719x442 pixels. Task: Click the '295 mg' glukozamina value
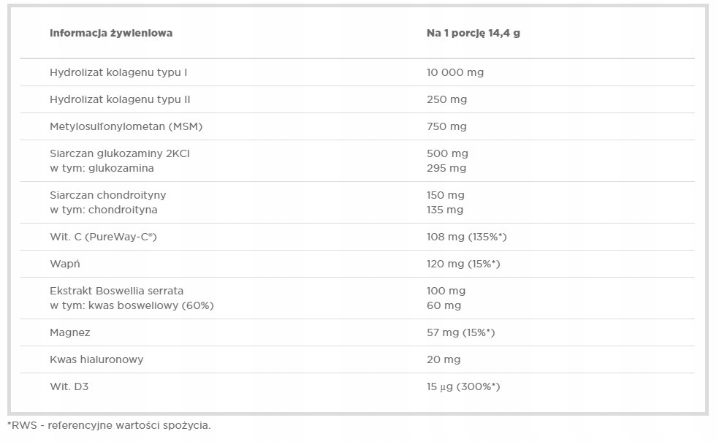pyautogui.click(x=446, y=168)
